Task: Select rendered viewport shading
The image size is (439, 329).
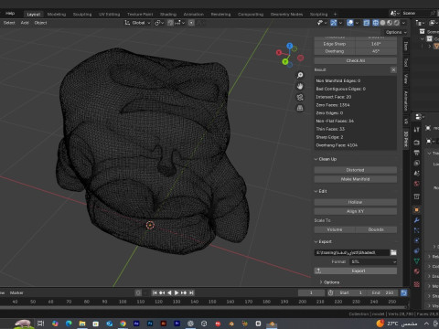Action: tap(397, 23)
